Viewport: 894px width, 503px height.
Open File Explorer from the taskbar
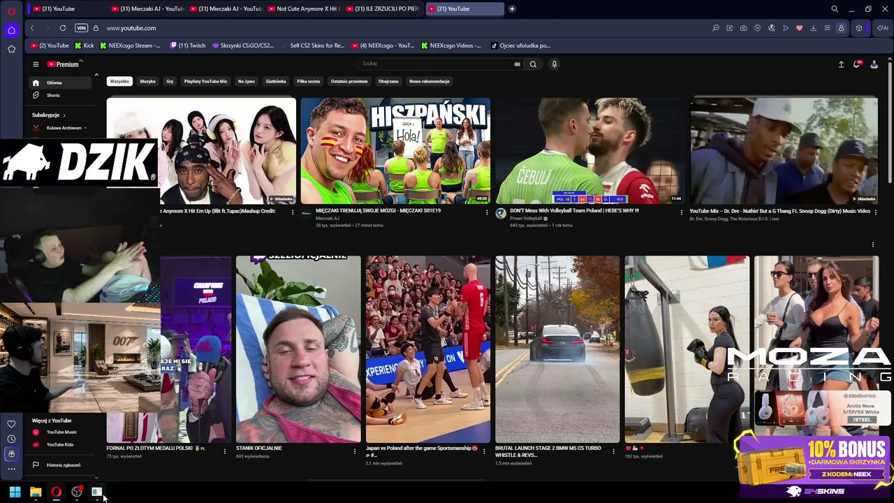click(x=36, y=493)
